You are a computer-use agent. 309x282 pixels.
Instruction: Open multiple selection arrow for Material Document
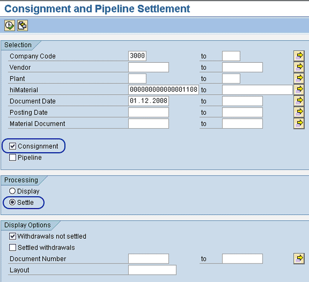click(299, 124)
